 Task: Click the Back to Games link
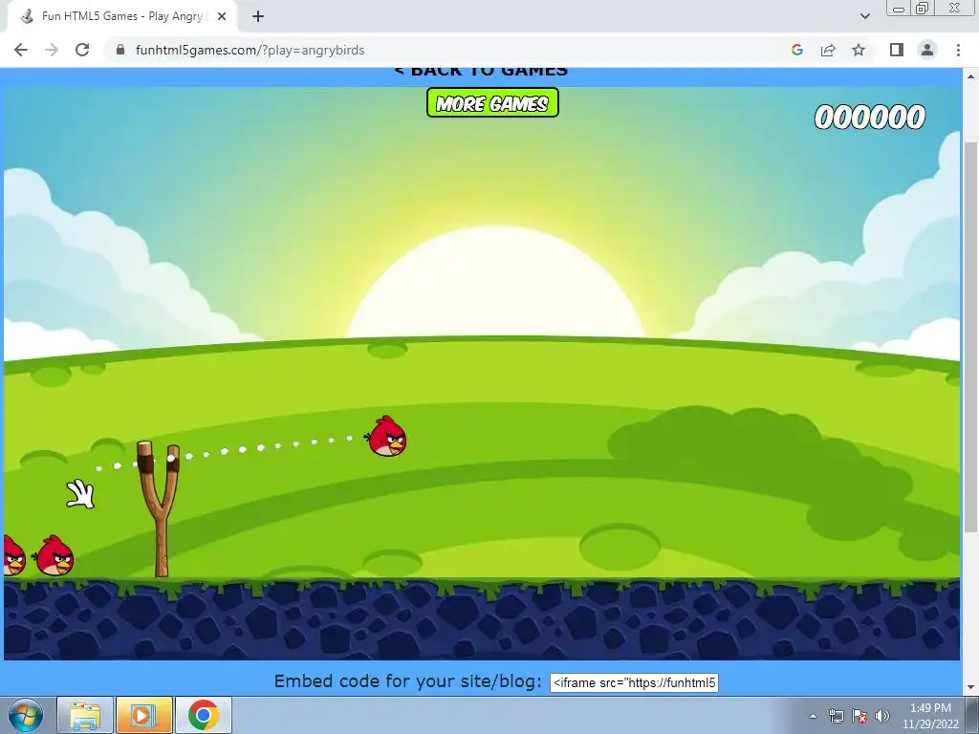[x=481, y=71]
